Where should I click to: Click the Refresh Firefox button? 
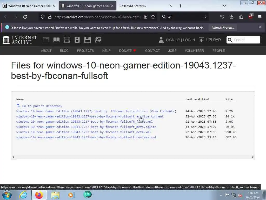(x=223, y=28)
